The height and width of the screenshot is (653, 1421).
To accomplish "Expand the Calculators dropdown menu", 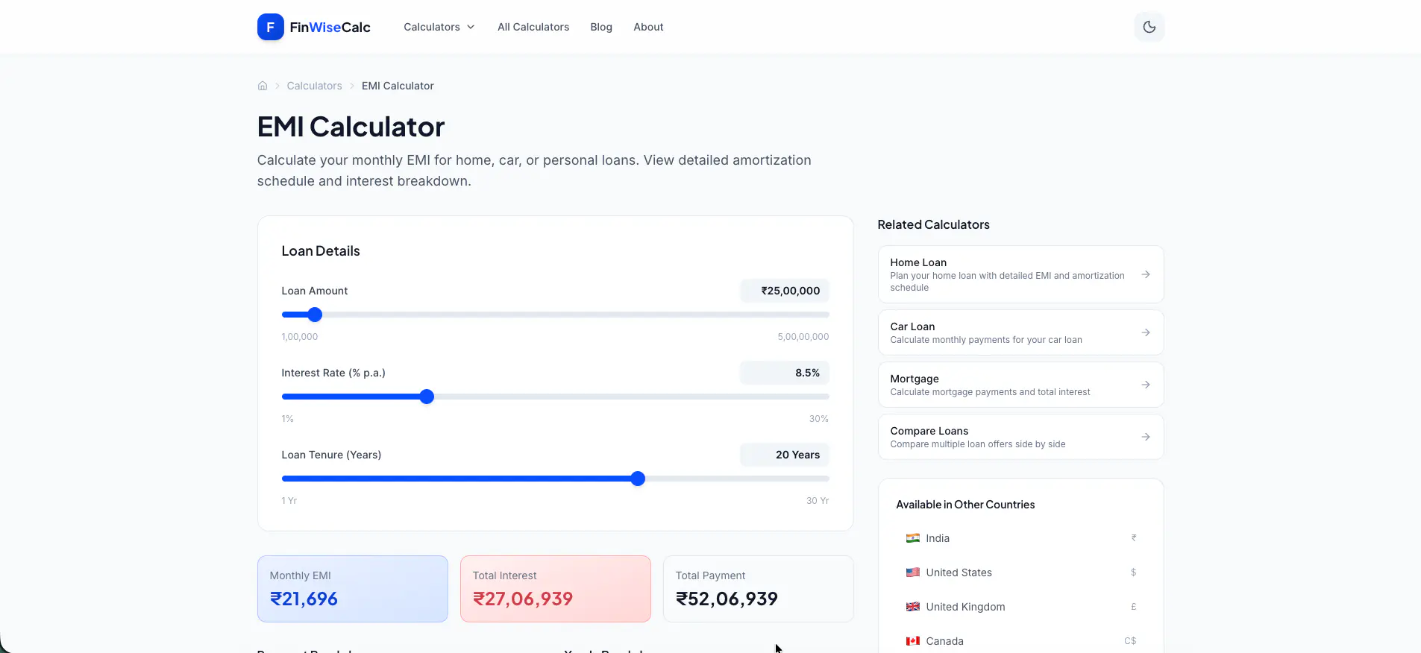I will pyautogui.click(x=439, y=27).
